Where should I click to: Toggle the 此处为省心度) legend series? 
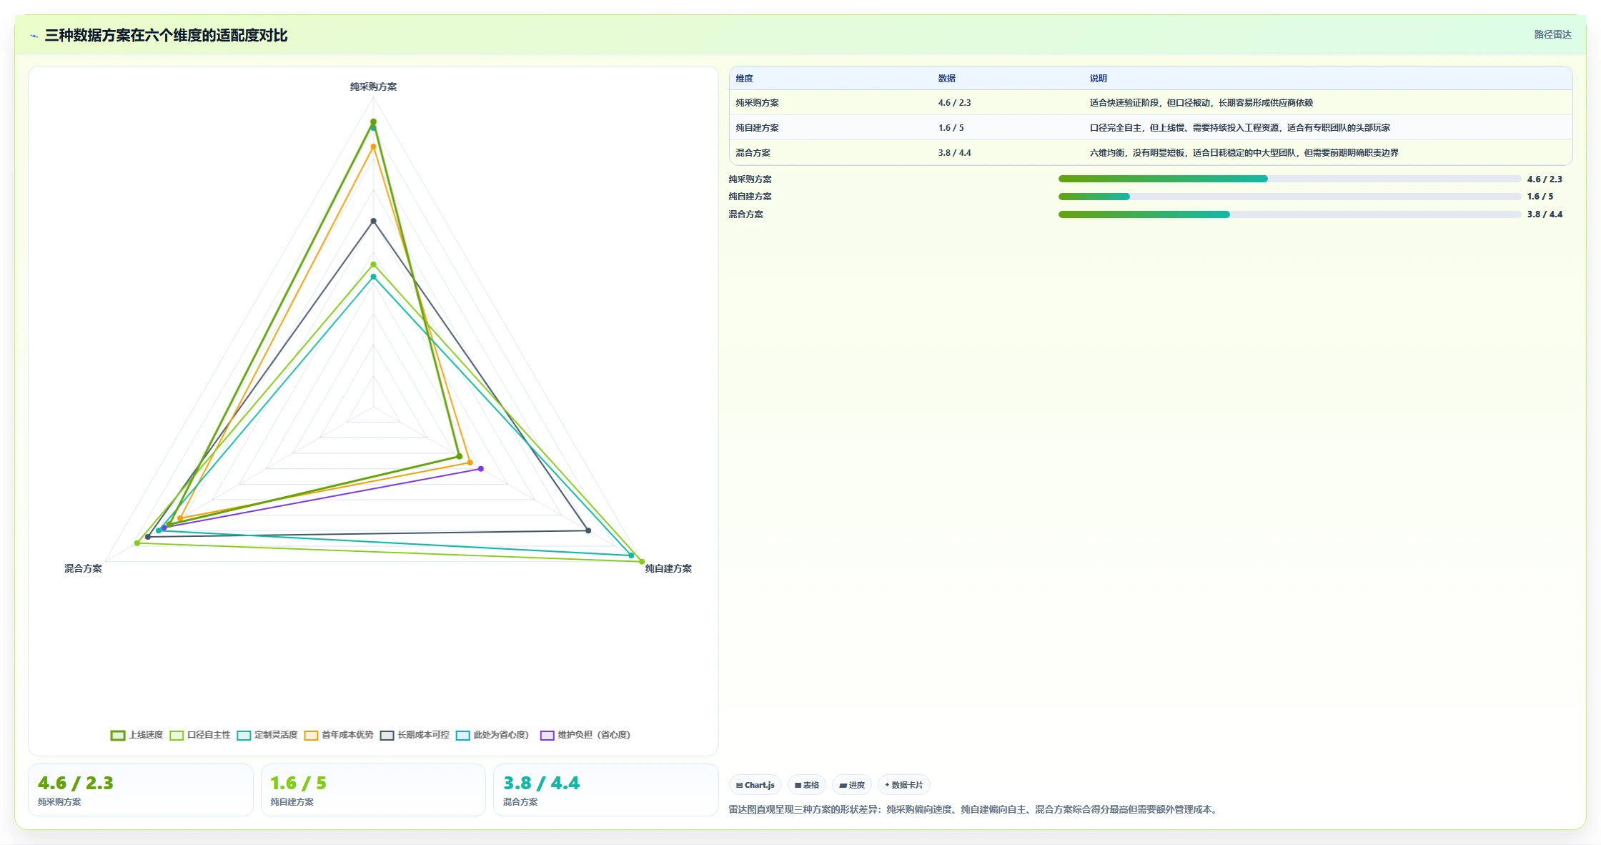pyautogui.click(x=492, y=735)
